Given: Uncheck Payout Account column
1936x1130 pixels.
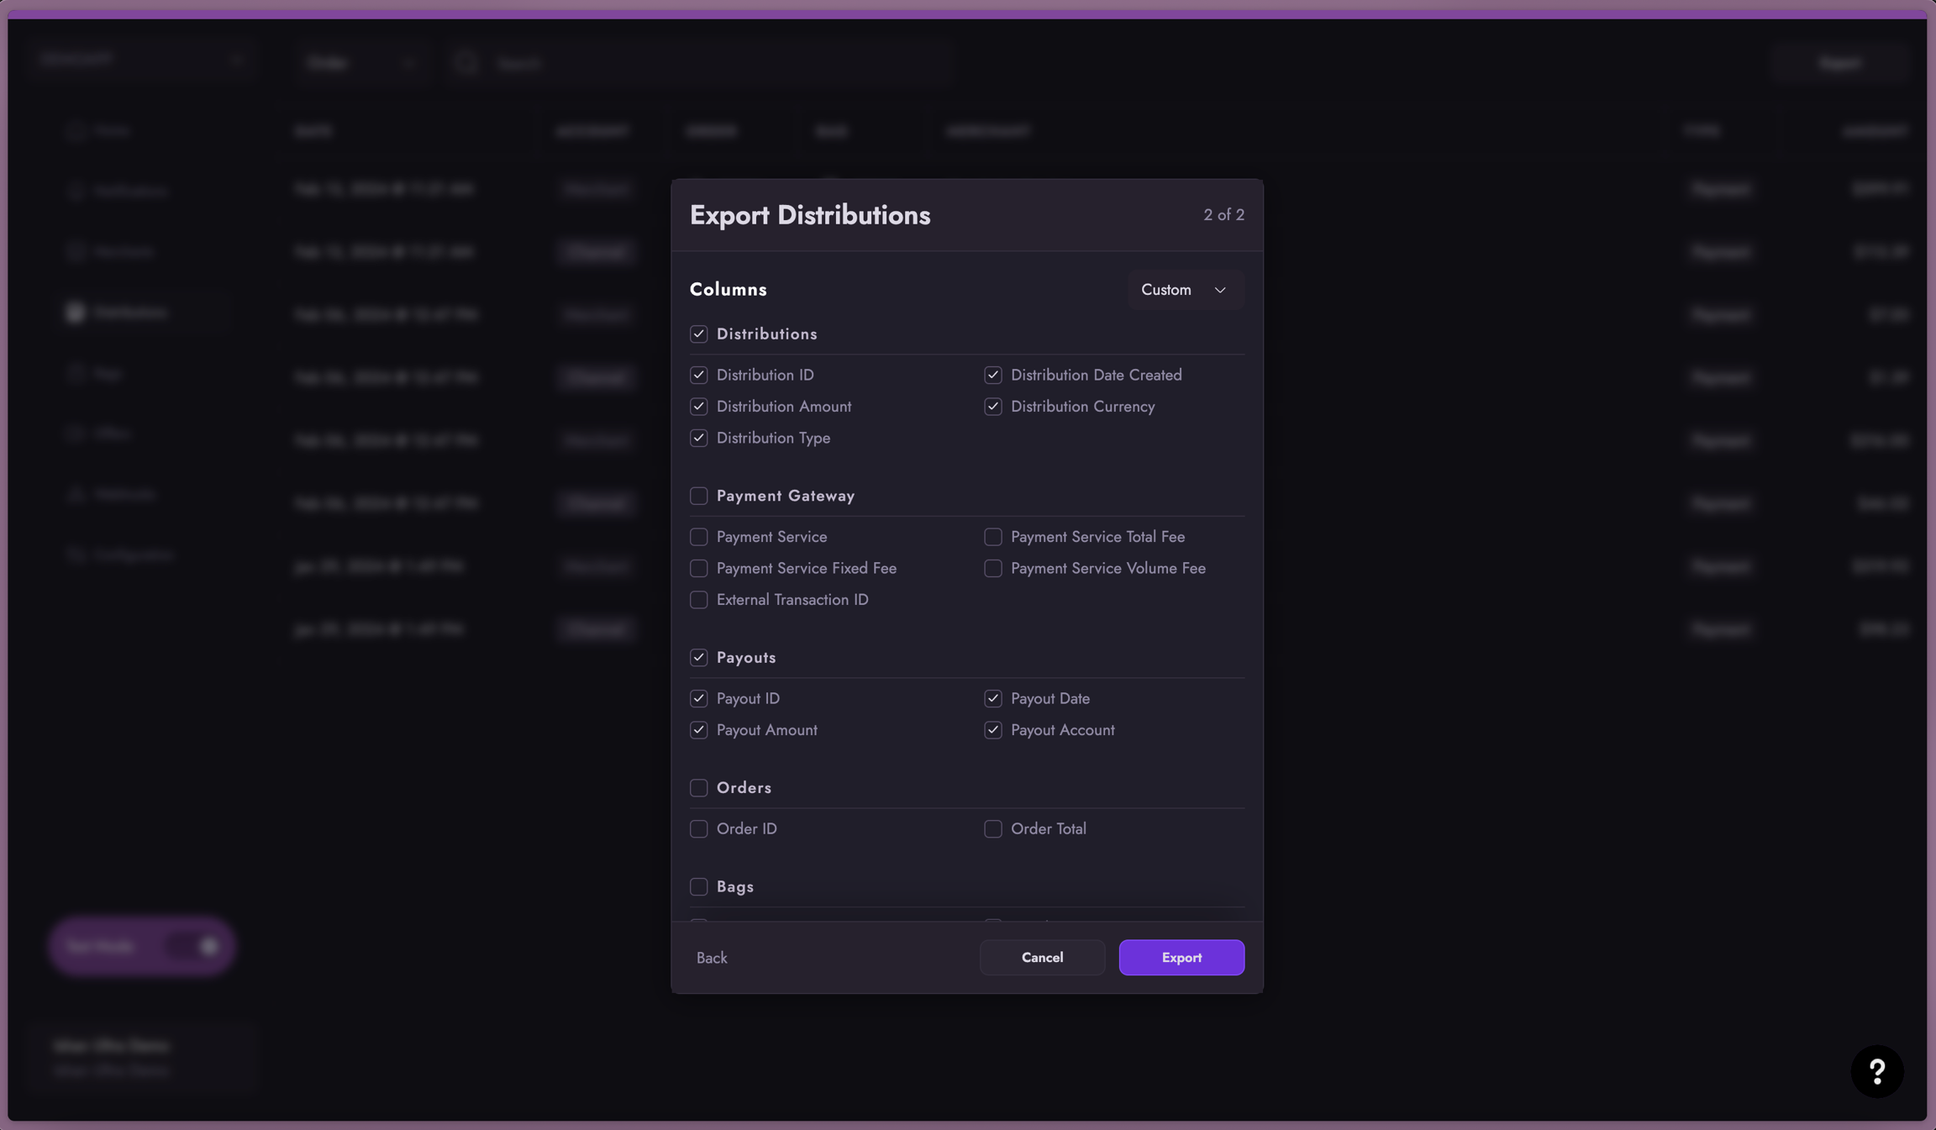Looking at the screenshot, I should (992, 730).
